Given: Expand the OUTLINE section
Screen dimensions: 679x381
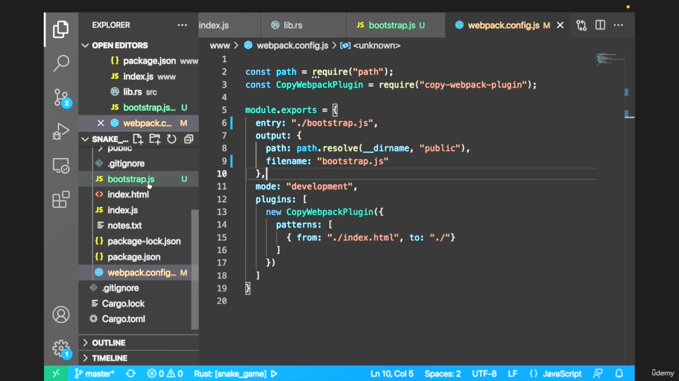Looking at the screenshot, I should pyautogui.click(x=108, y=343).
